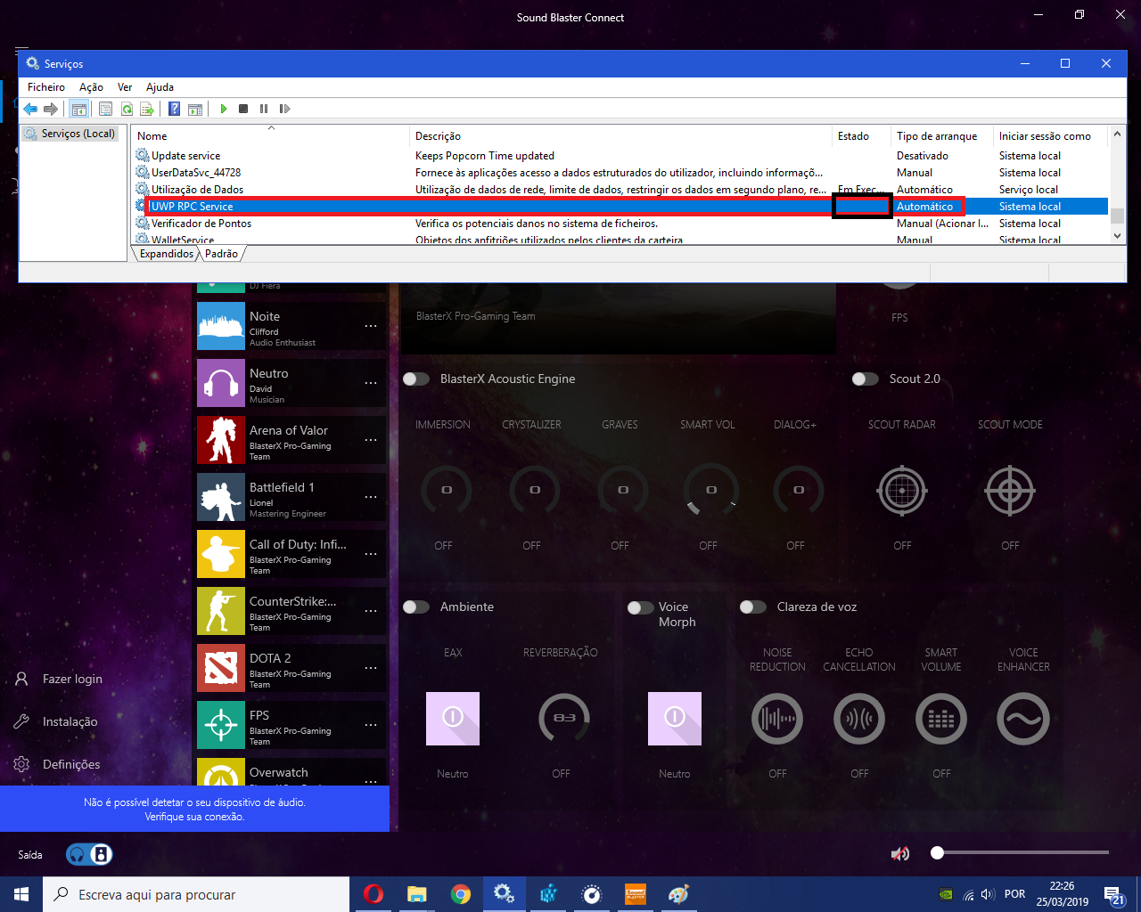Click the Smart Vol dial
1141x912 pixels.
coord(711,490)
